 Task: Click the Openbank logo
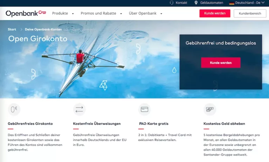26,13
